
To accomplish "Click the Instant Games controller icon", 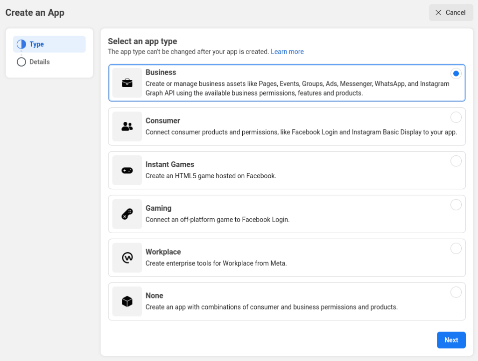I will click(x=127, y=170).
